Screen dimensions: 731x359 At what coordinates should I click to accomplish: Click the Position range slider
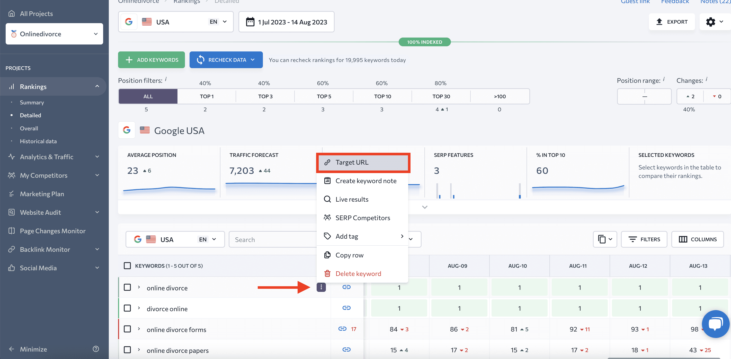point(644,96)
